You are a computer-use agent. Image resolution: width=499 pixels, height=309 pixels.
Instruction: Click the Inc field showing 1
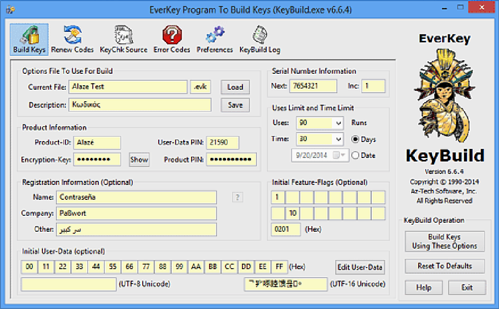pos(373,86)
